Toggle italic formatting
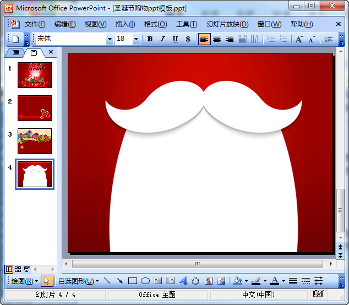 coord(162,39)
